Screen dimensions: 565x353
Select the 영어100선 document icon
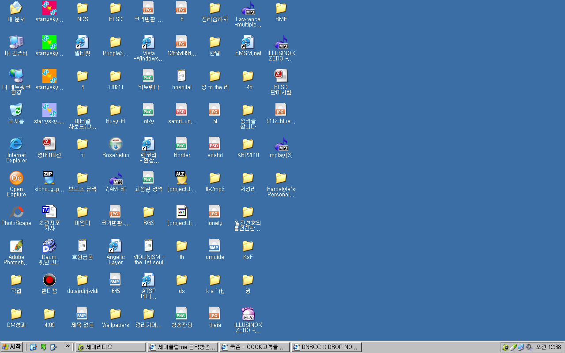(49, 144)
